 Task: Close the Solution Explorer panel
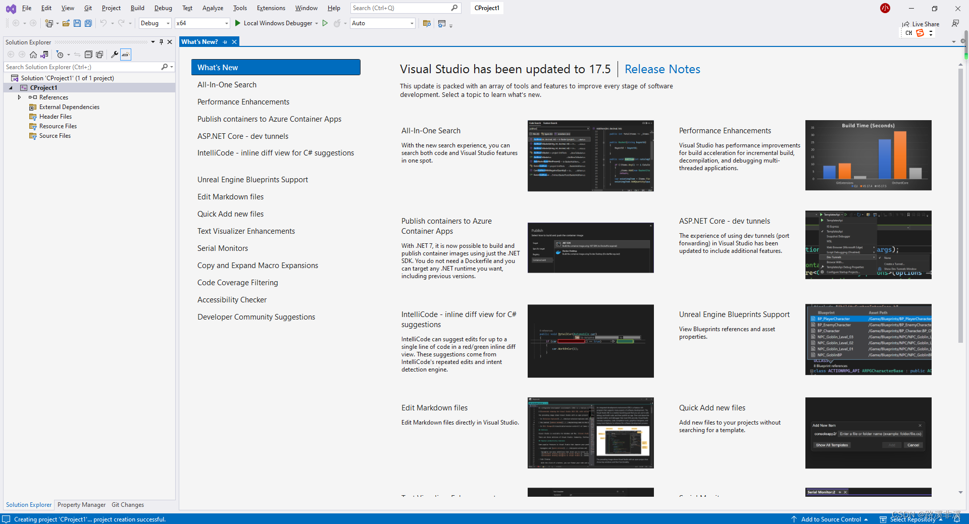[170, 42]
